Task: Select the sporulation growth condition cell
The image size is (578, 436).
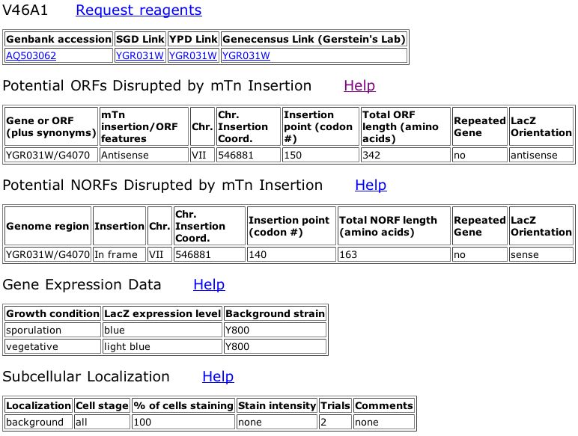Action: click(x=52, y=330)
